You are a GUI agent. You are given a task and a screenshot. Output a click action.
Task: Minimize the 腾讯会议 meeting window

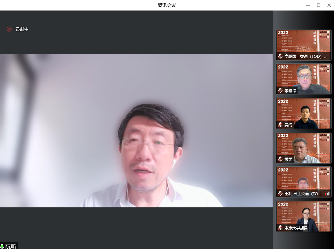[x=308, y=5]
